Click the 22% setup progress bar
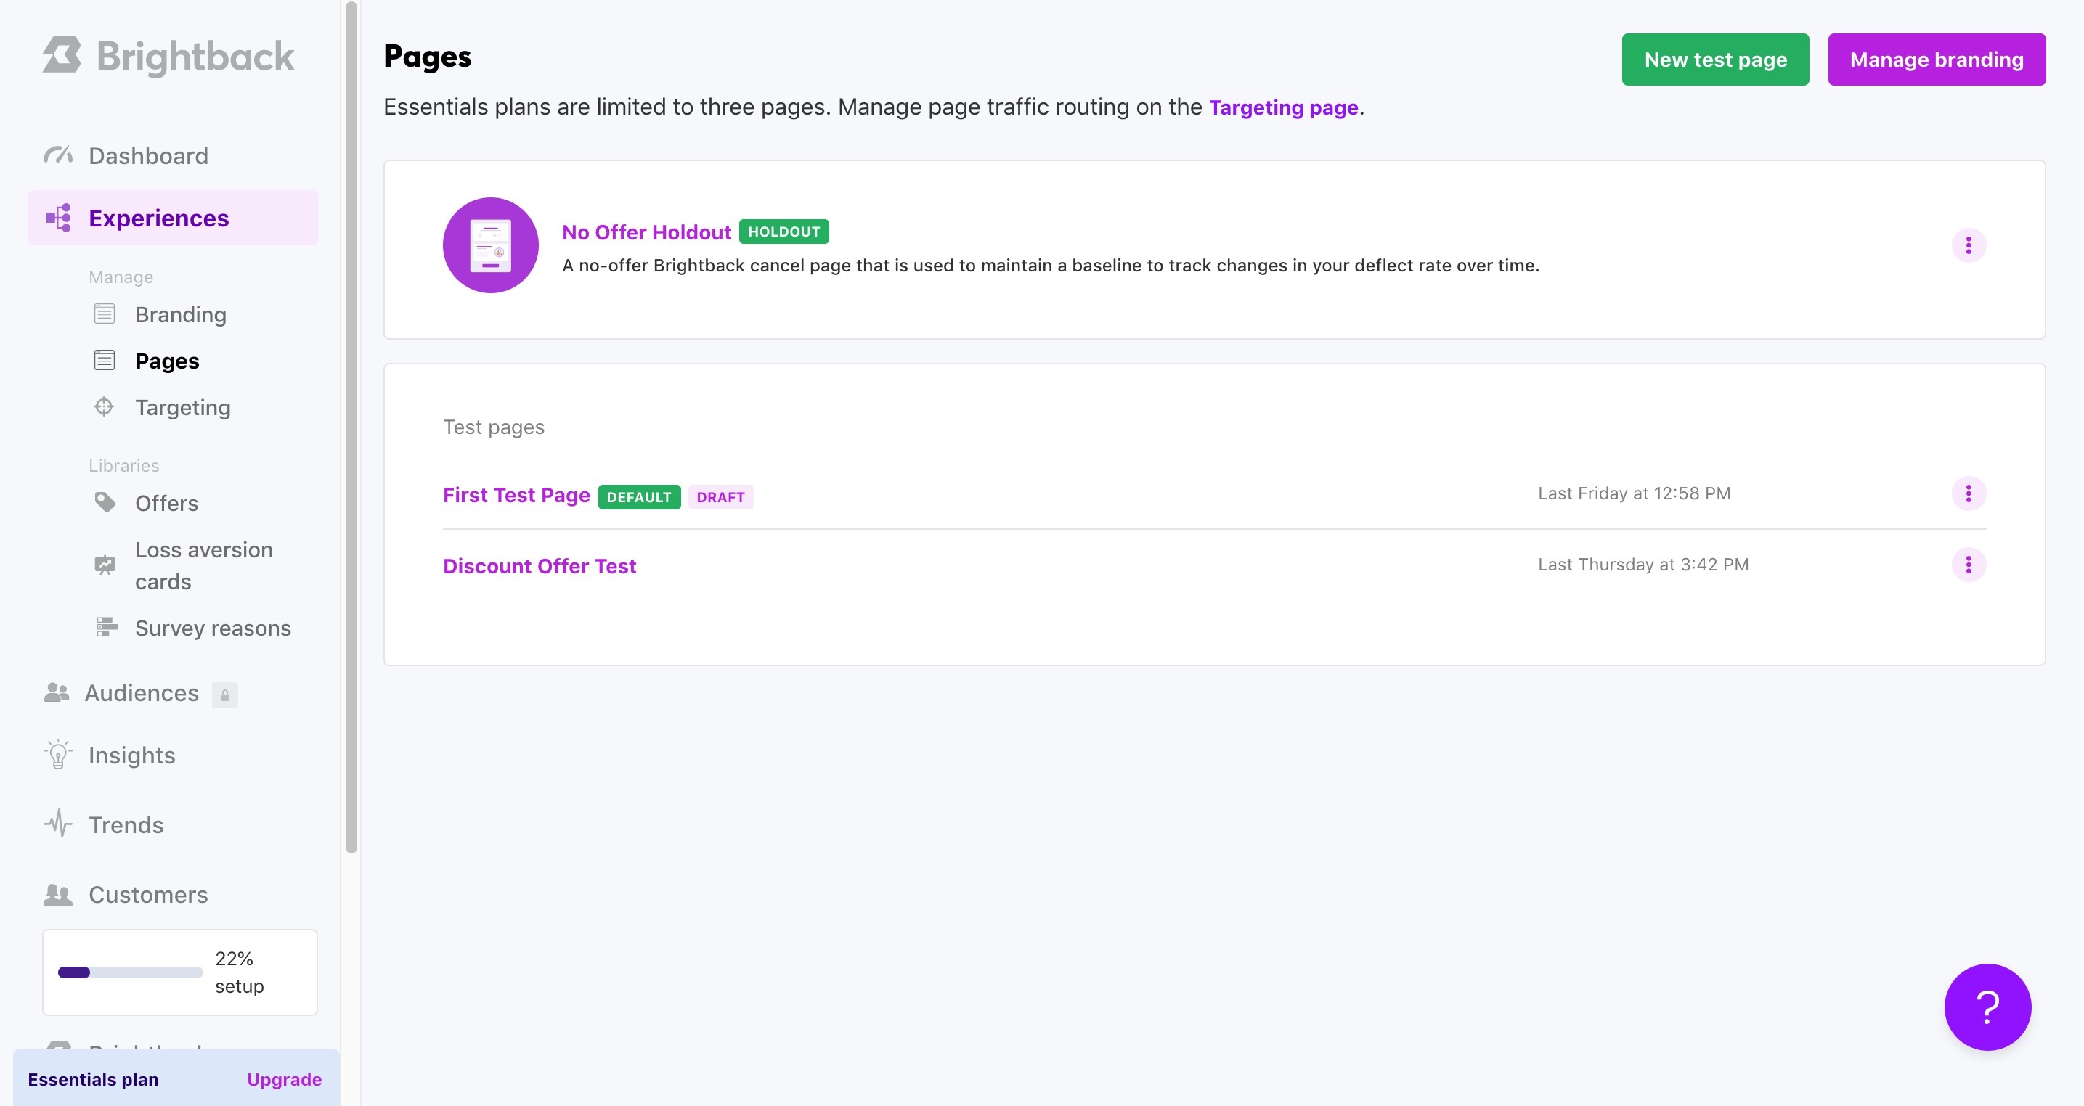Image resolution: width=2084 pixels, height=1106 pixels. [130, 972]
